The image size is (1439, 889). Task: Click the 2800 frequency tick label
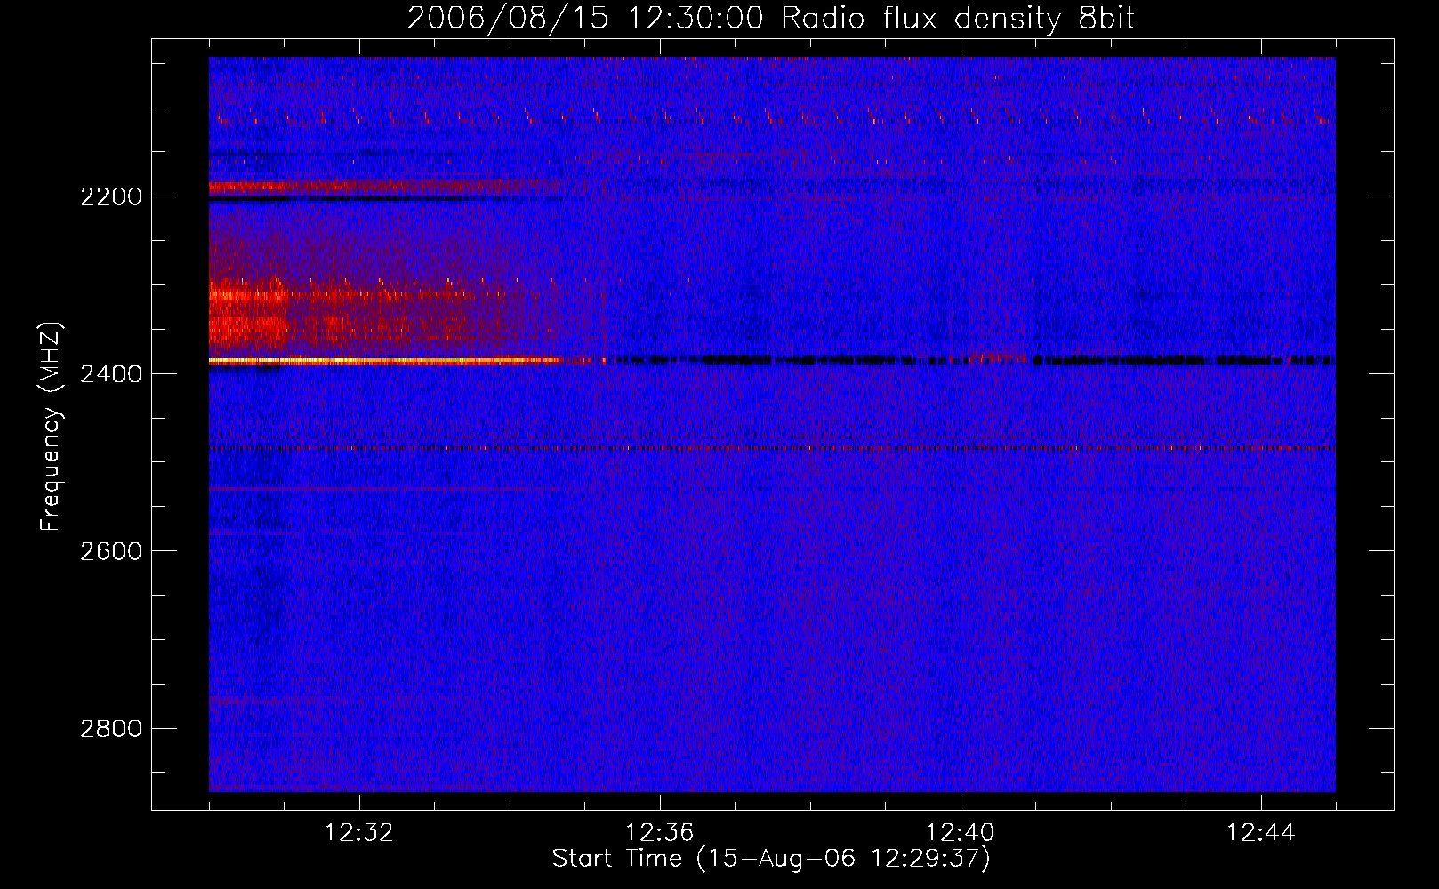111,729
